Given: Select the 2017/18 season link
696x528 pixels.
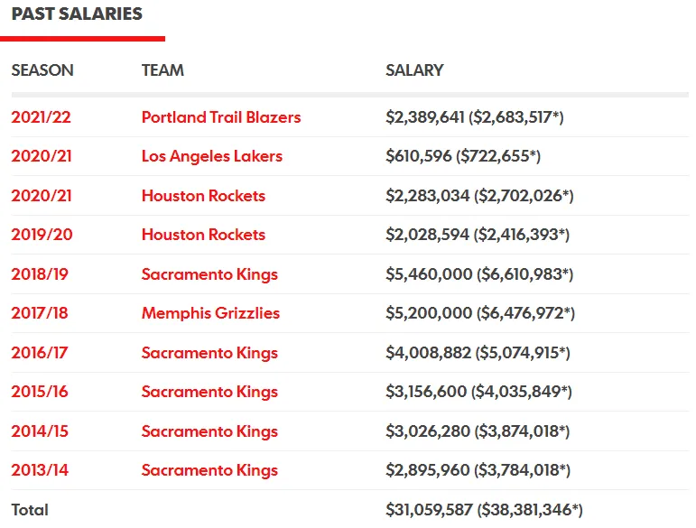Looking at the screenshot, I should (x=40, y=313).
